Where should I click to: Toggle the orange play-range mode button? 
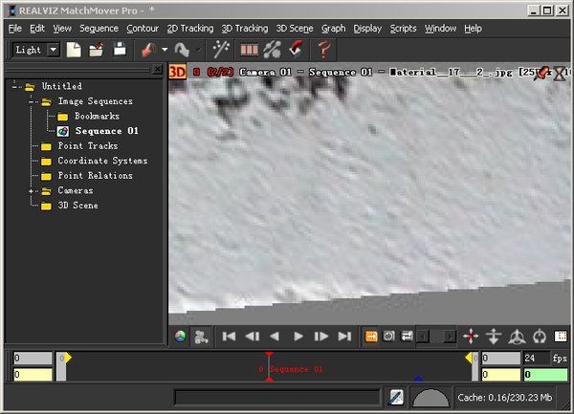coord(371,337)
